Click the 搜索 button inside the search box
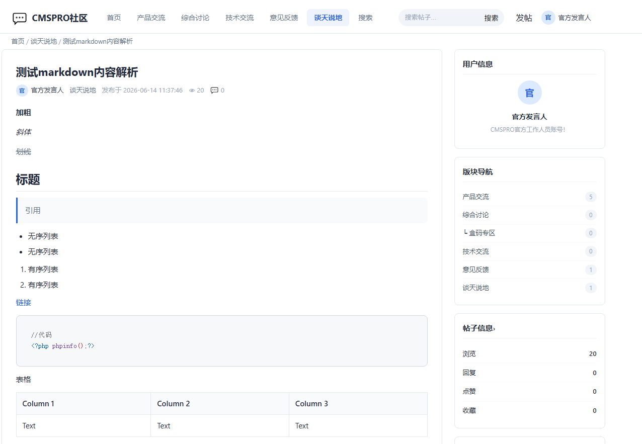Viewport: 642px width, 444px height. click(491, 18)
